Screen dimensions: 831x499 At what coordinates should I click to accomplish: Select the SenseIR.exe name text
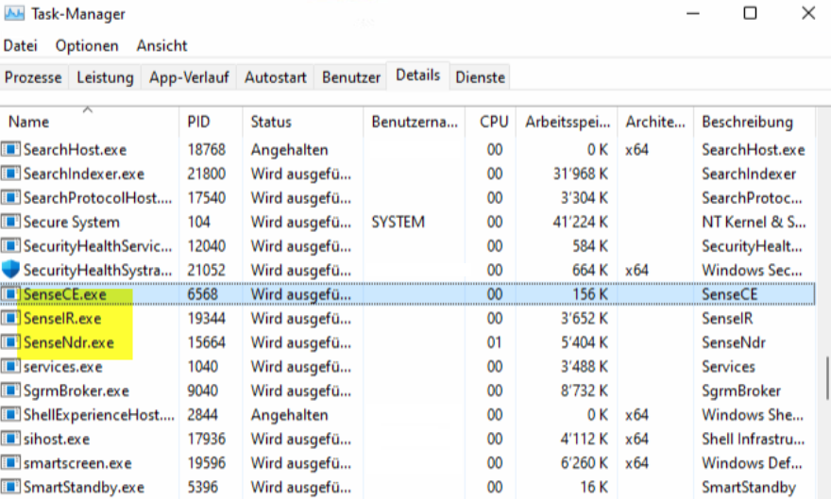tap(62, 318)
